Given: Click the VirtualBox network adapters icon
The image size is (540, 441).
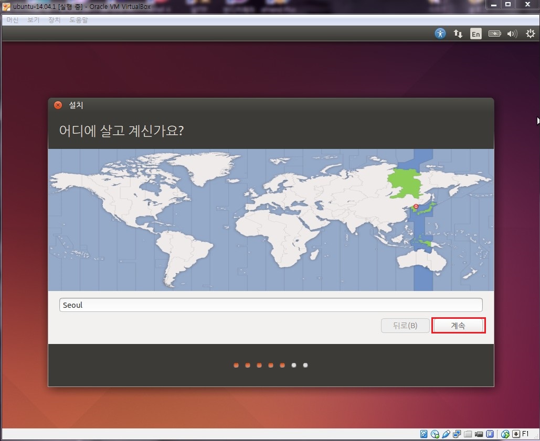Looking at the screenshot, I should 457,434.
